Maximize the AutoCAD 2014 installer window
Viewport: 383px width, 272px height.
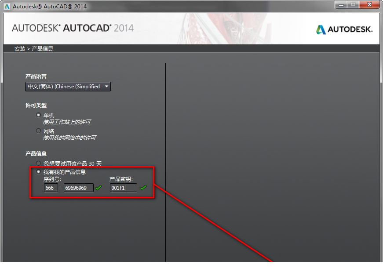click(x=353, y=5)
